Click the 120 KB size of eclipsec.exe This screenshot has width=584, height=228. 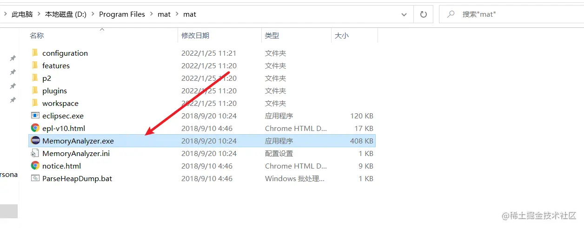click(362, 116)
